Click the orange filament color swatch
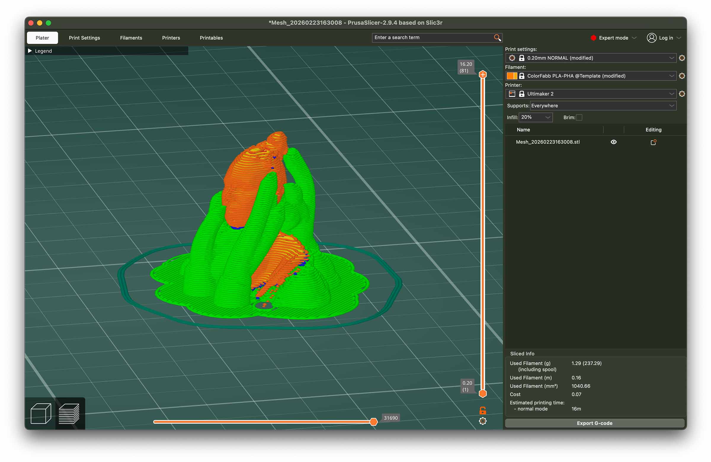The height and width of the screenshot is (462, 711). (511, 76)
